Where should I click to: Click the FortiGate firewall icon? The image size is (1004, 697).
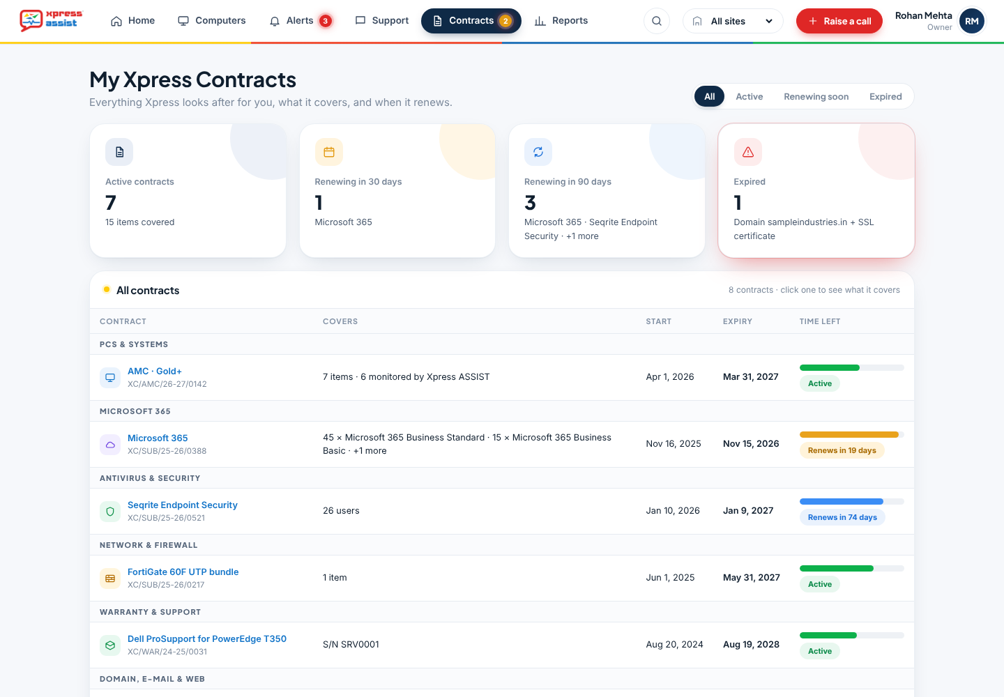point(110,579)
